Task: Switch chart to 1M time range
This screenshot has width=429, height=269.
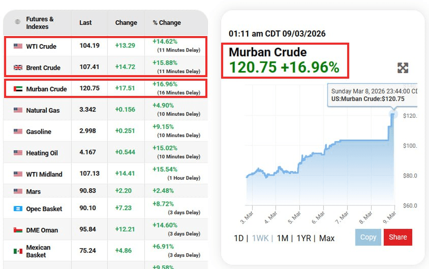Action: point(282,238)
